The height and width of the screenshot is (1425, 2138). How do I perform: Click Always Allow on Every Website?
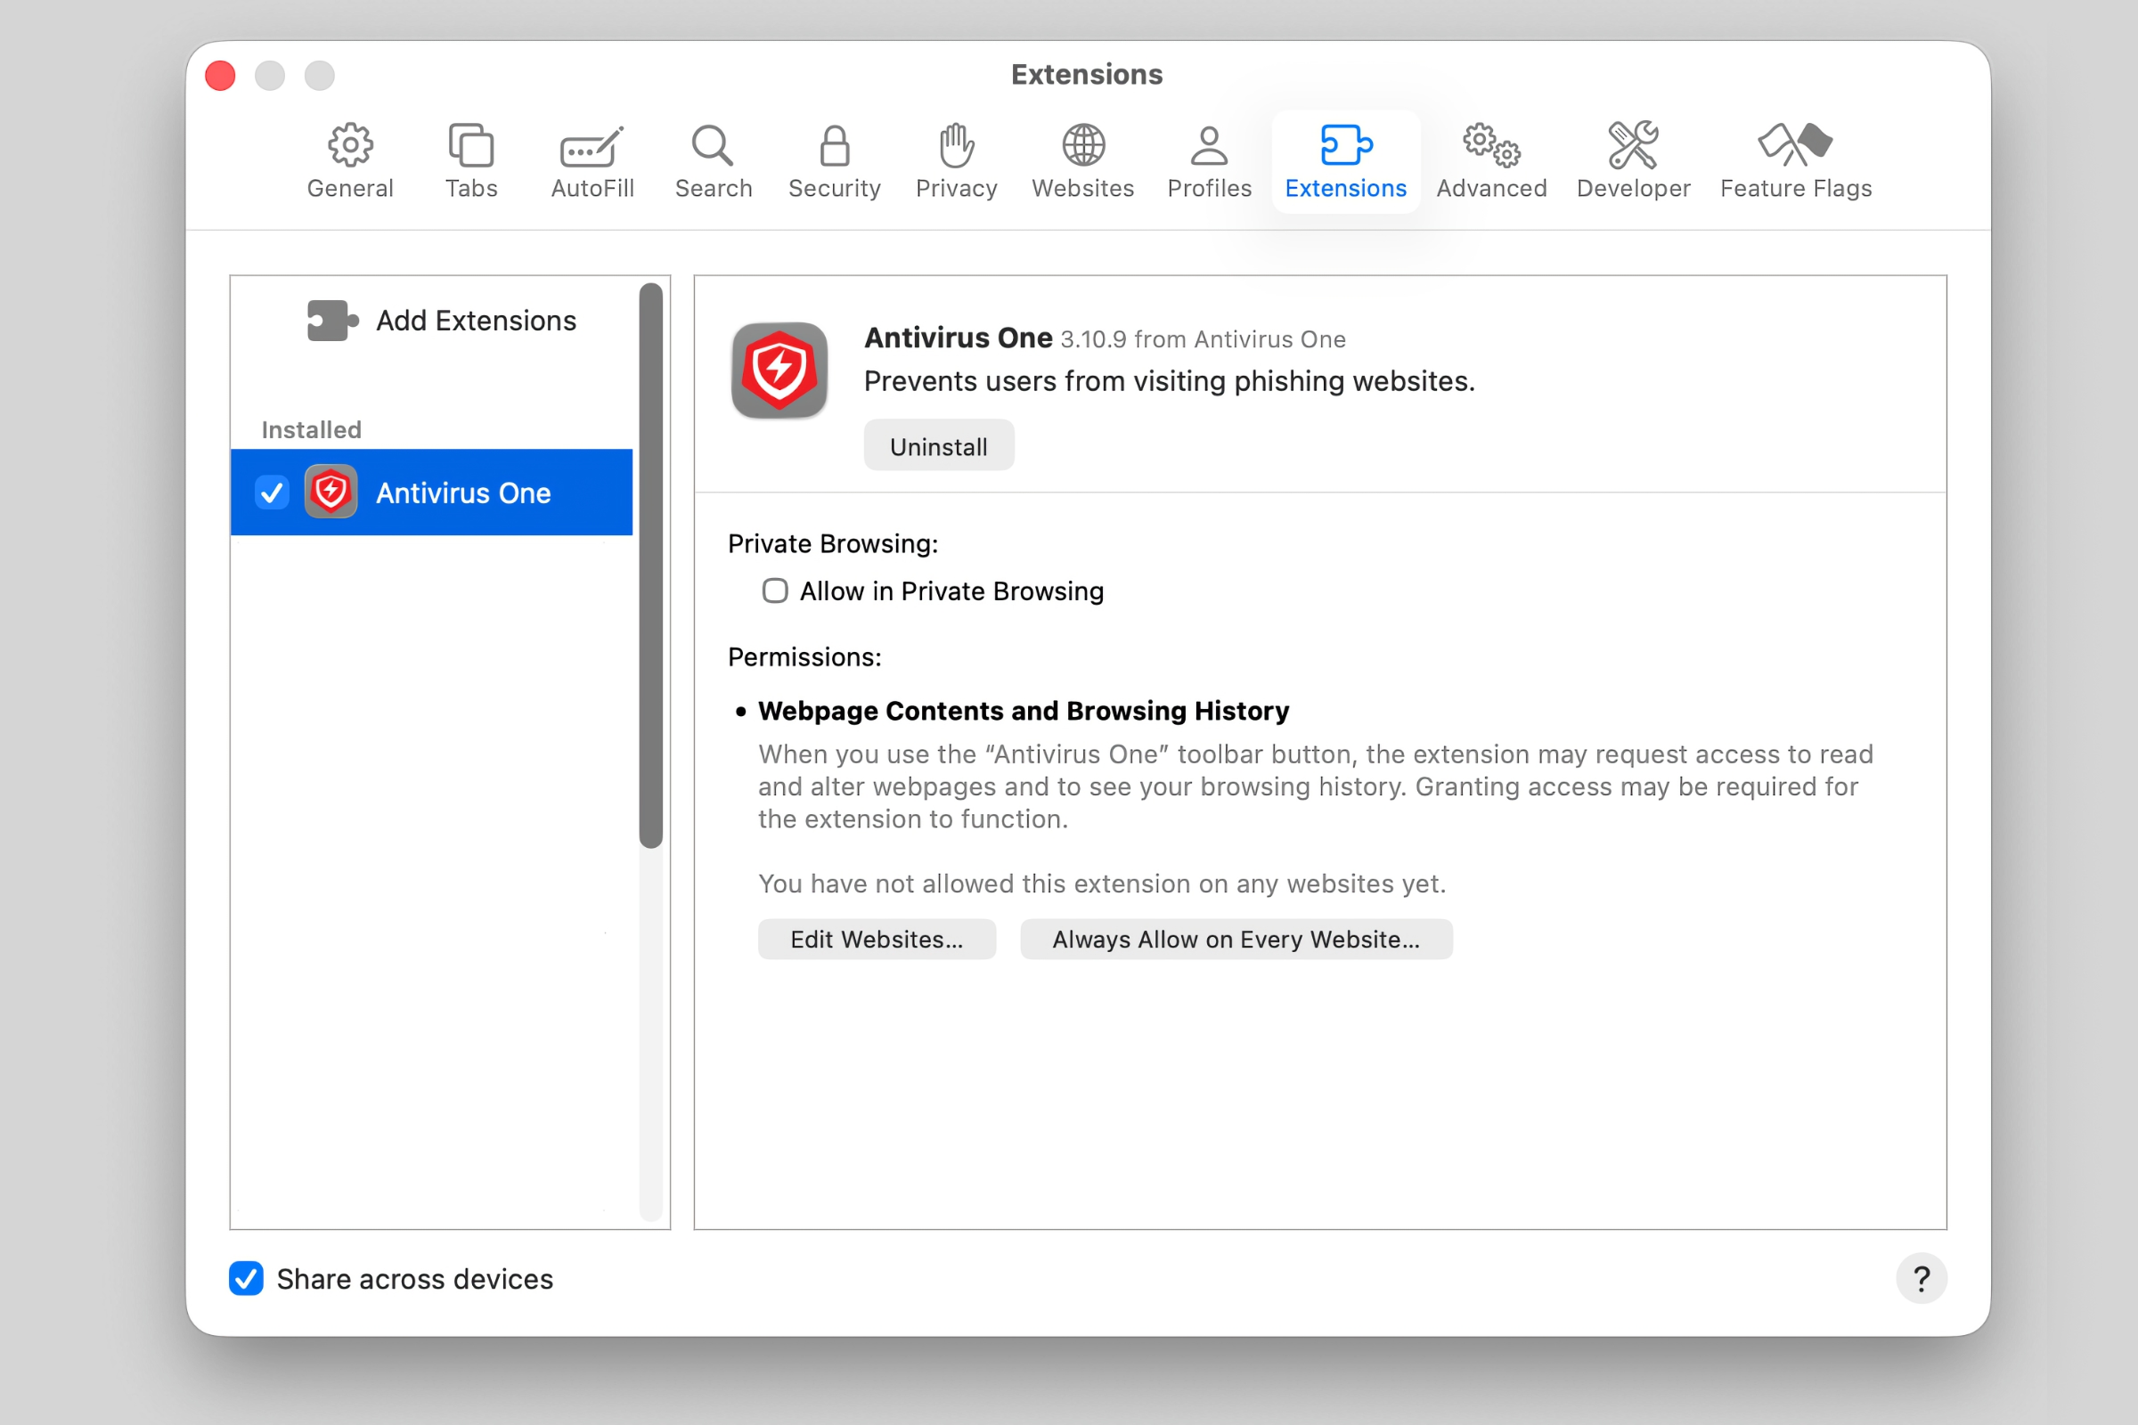(1236, 939)
